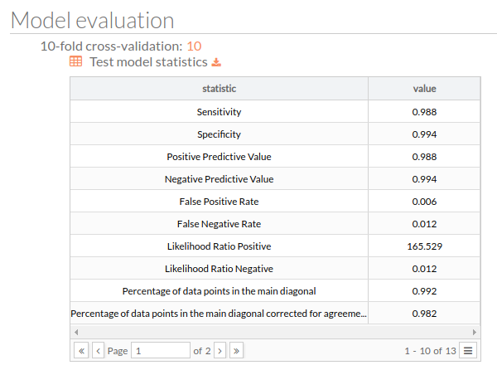This screenshot has height=370, width=497.
Task: Go to next page of table
Action: pyautogui.click(x=220, y=351)
